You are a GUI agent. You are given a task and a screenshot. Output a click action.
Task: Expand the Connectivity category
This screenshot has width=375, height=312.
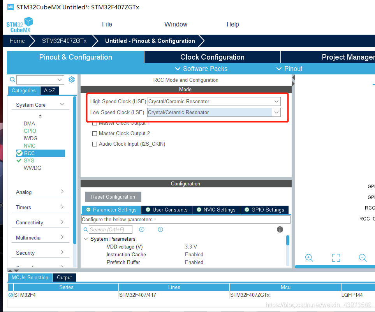tap(62, 222)
